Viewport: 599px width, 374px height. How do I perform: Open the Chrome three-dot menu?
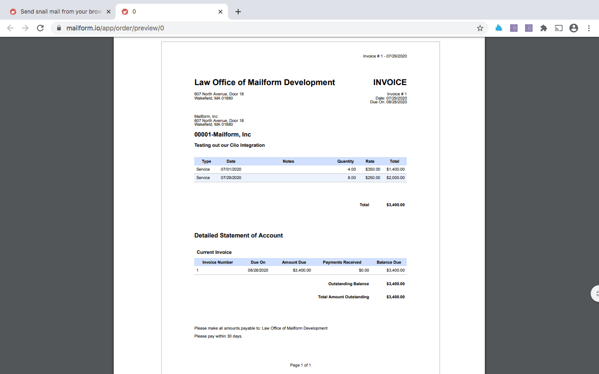589,28
